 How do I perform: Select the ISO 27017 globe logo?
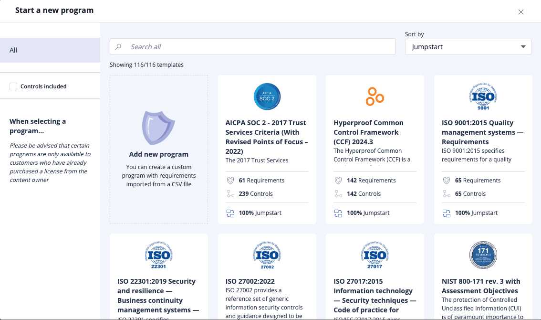tap(375, 255)
